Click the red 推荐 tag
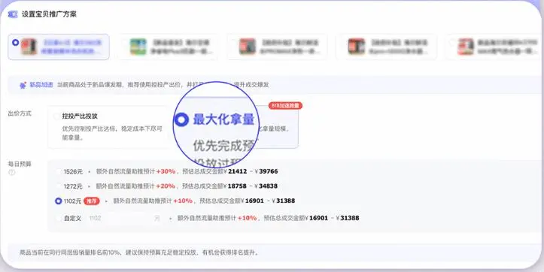544x272 pixels. (x=92, y=201)
